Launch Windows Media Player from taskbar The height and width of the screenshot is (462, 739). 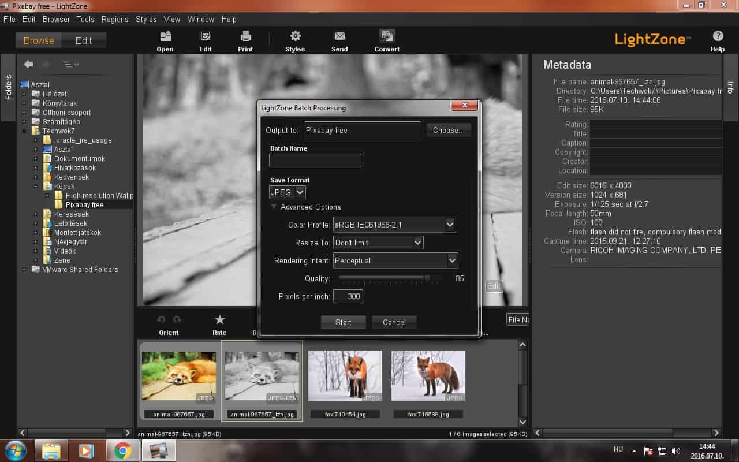pos(87,450)
